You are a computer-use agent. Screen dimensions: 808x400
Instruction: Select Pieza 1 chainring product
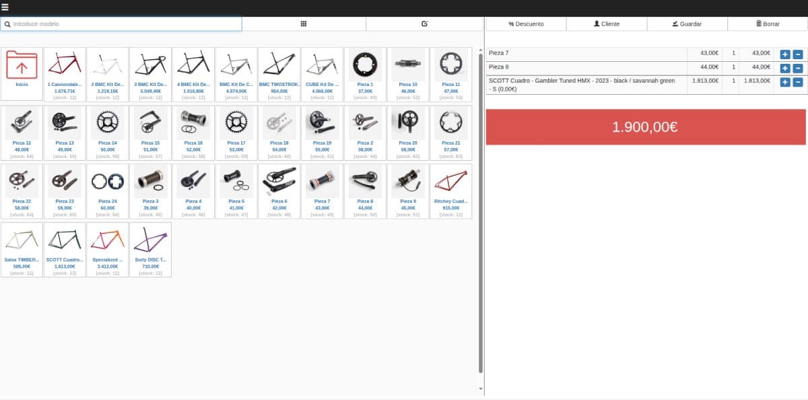pos(365,74)
